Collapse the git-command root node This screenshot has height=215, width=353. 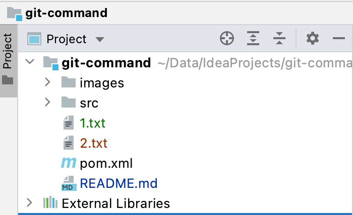(30, 61)
